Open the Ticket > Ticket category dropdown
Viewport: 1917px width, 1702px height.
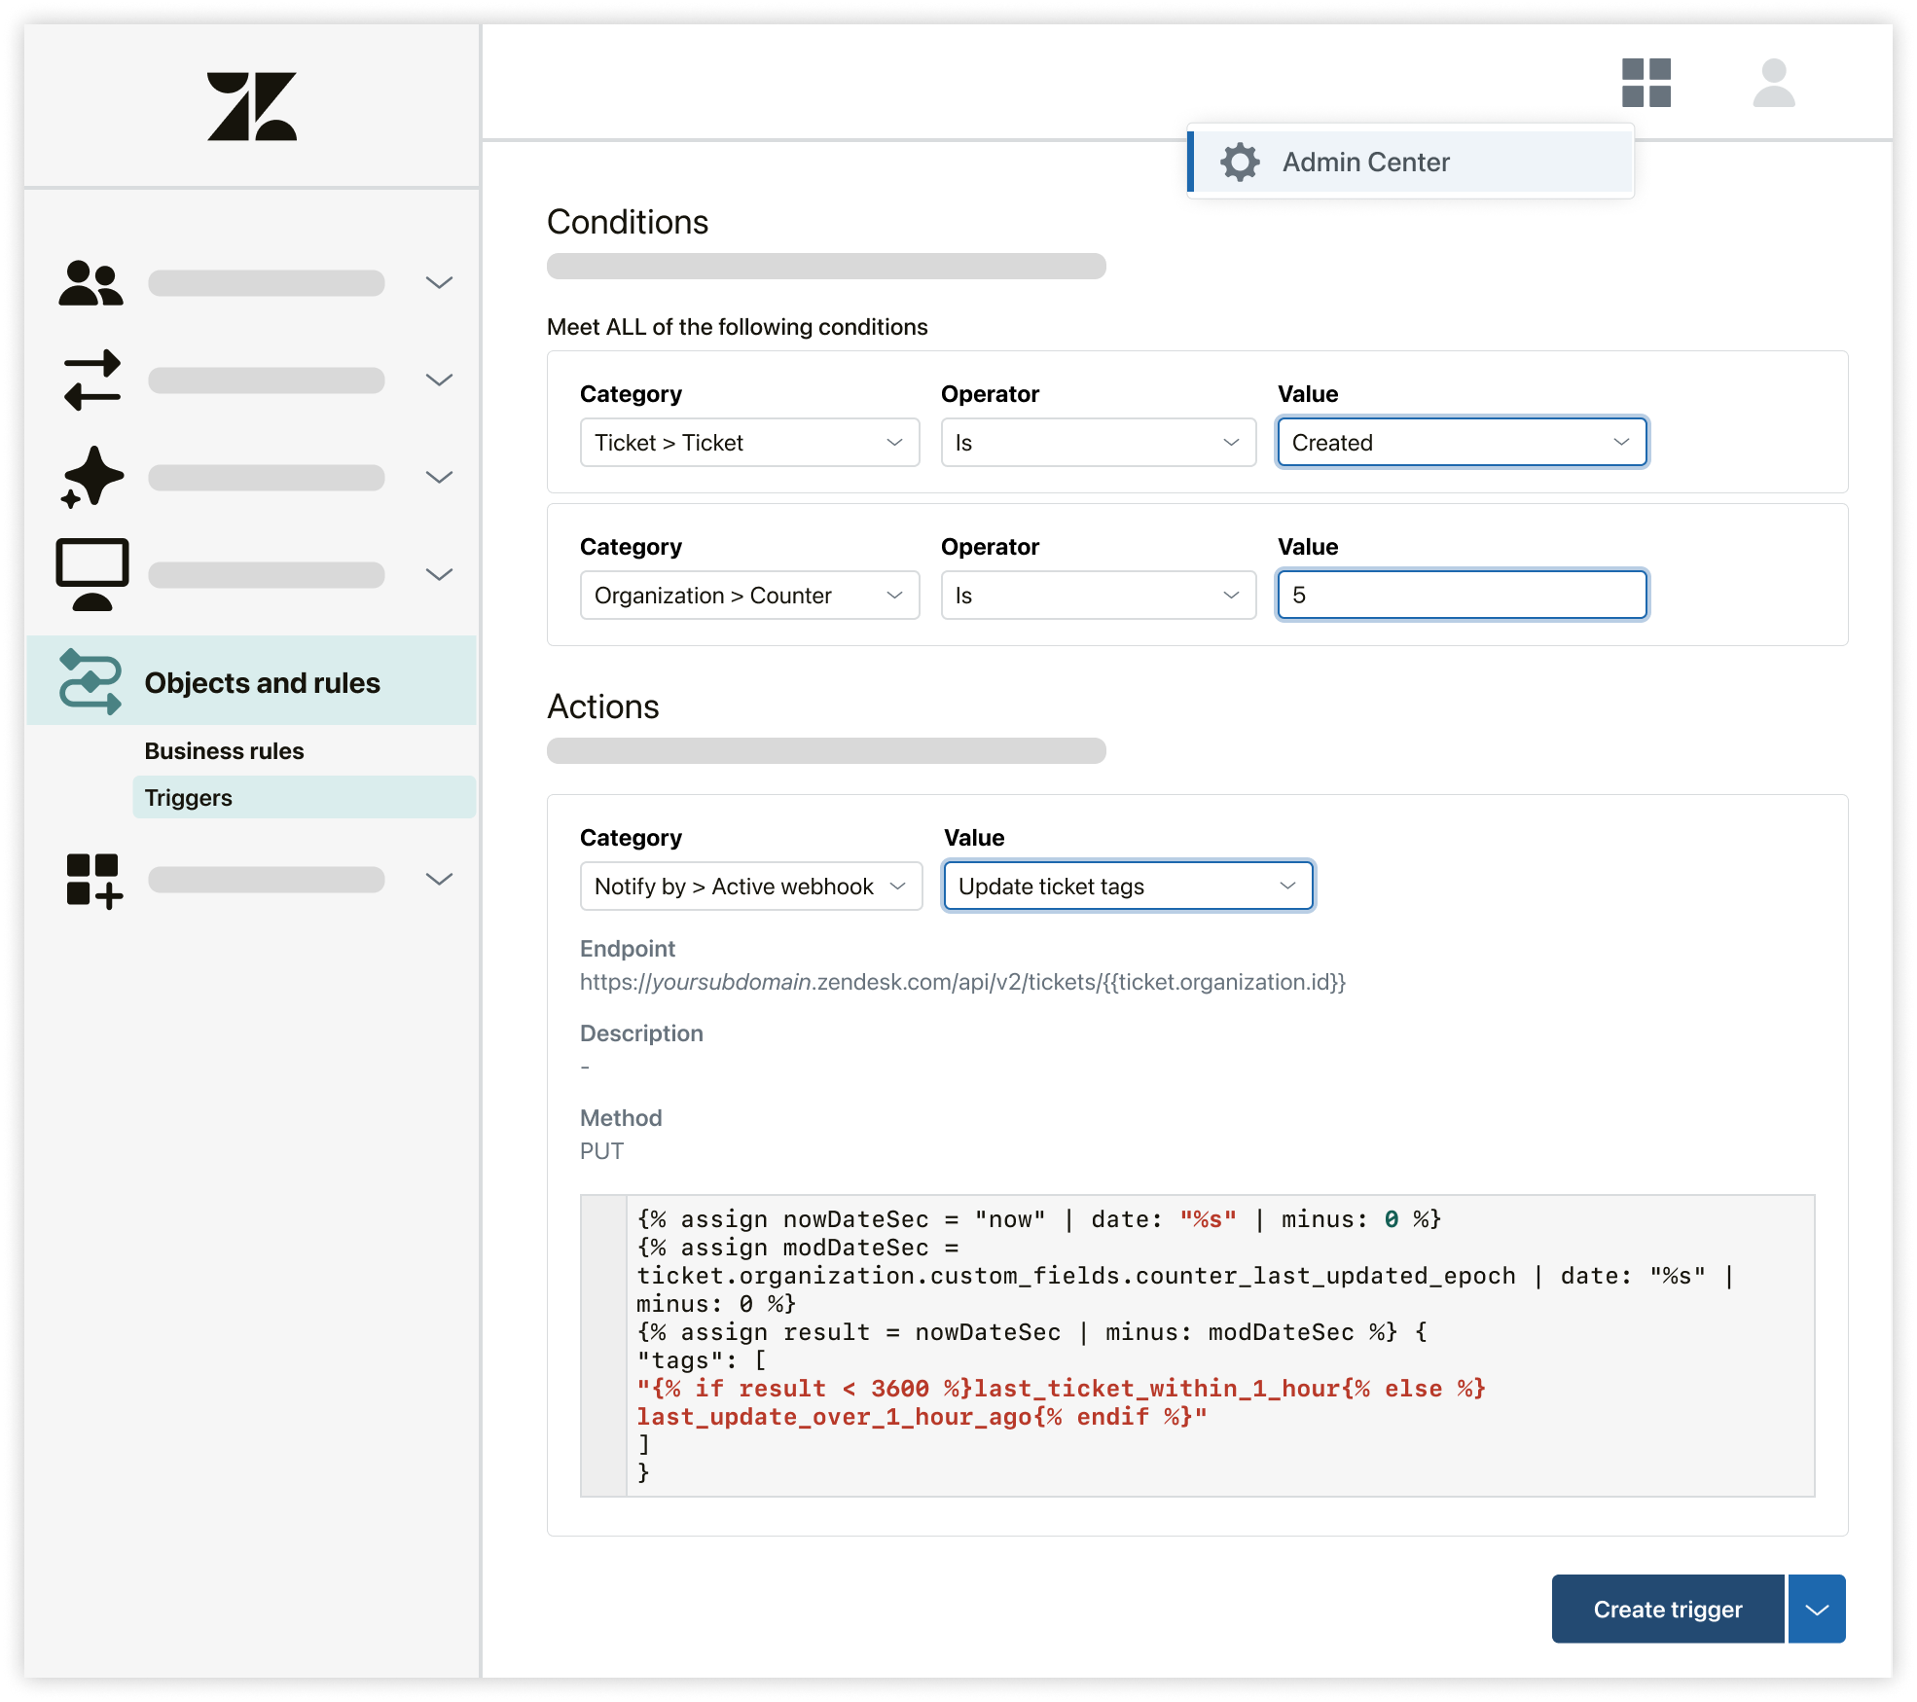tap(749, 443)
